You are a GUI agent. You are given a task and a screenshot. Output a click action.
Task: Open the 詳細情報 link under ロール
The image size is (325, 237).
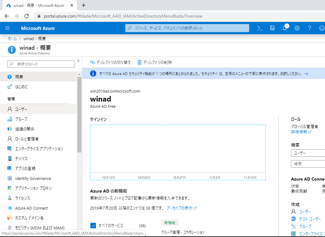tap(301, 132)
